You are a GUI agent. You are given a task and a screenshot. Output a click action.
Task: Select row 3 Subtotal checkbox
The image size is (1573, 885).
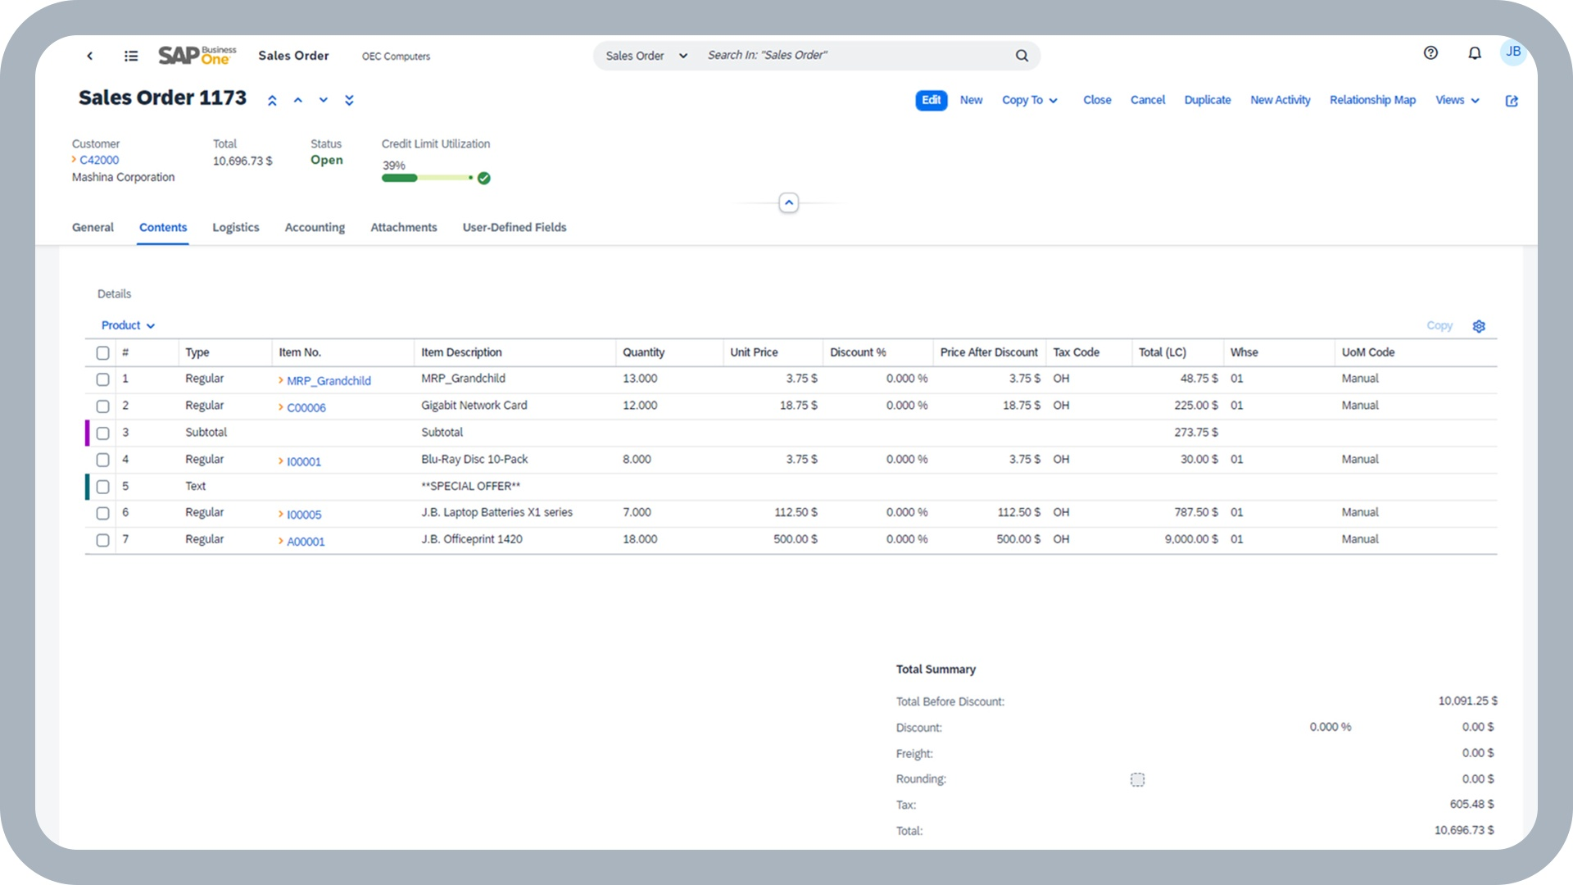[x=102, y=433]
